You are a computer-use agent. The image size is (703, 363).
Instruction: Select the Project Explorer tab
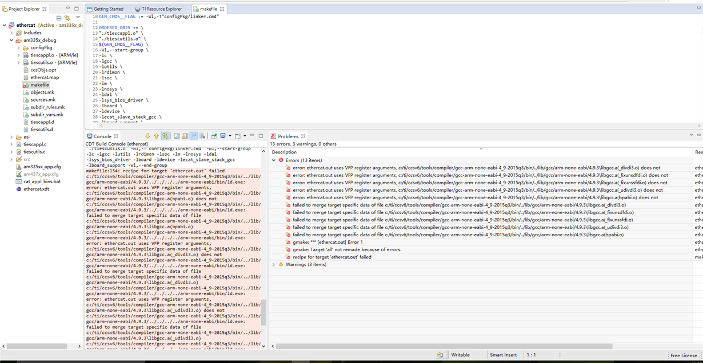pyautogui.click(x=25, y=9)
